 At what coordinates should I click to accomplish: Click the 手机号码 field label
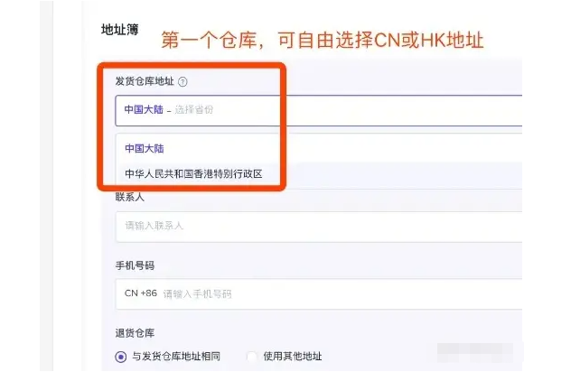pyautogui.click(x=136, y=265)
